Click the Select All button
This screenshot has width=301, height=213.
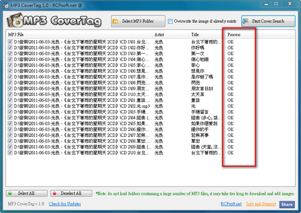pos(27,193)
